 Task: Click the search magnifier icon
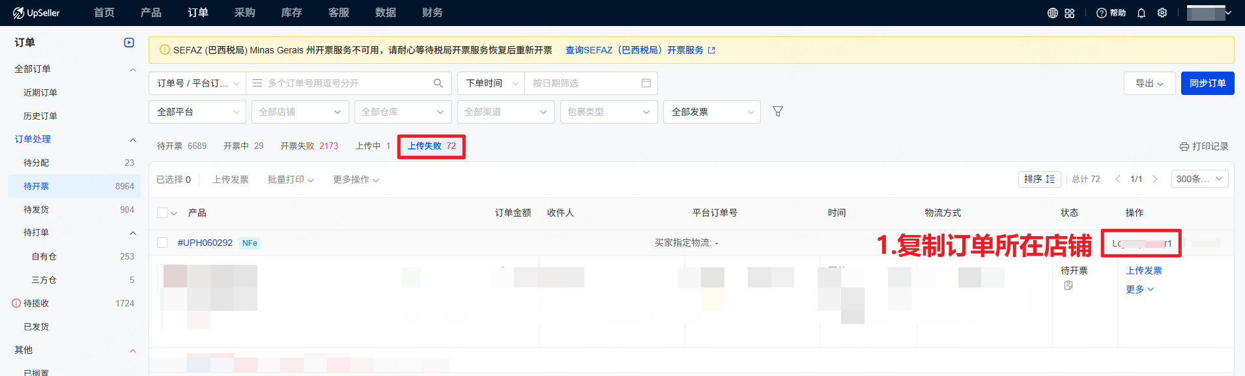point(438,83)
